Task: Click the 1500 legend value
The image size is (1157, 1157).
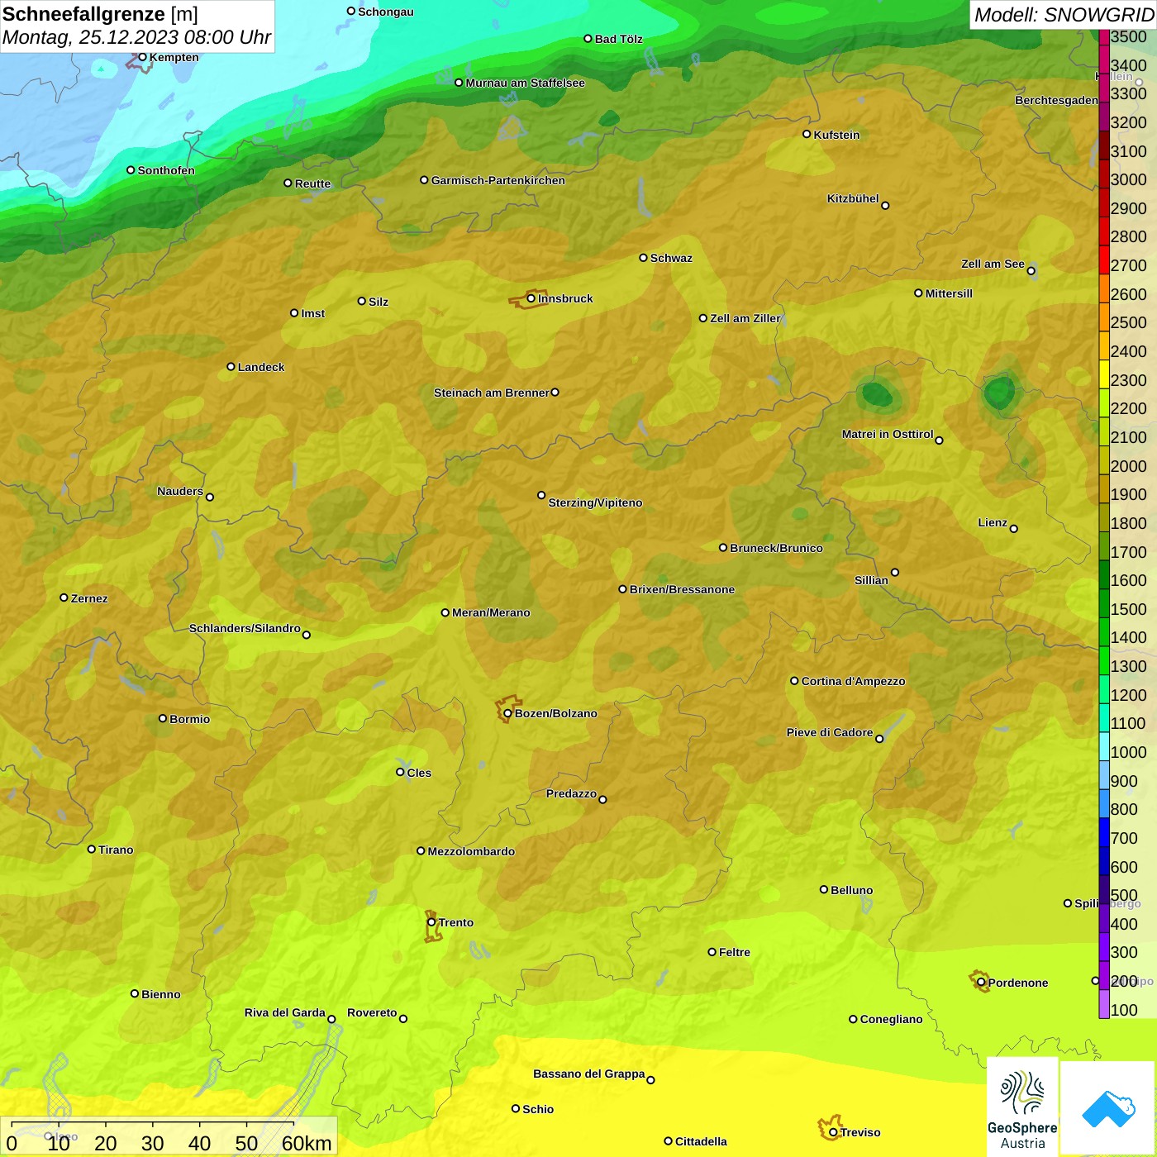Action: (1129, 609)
